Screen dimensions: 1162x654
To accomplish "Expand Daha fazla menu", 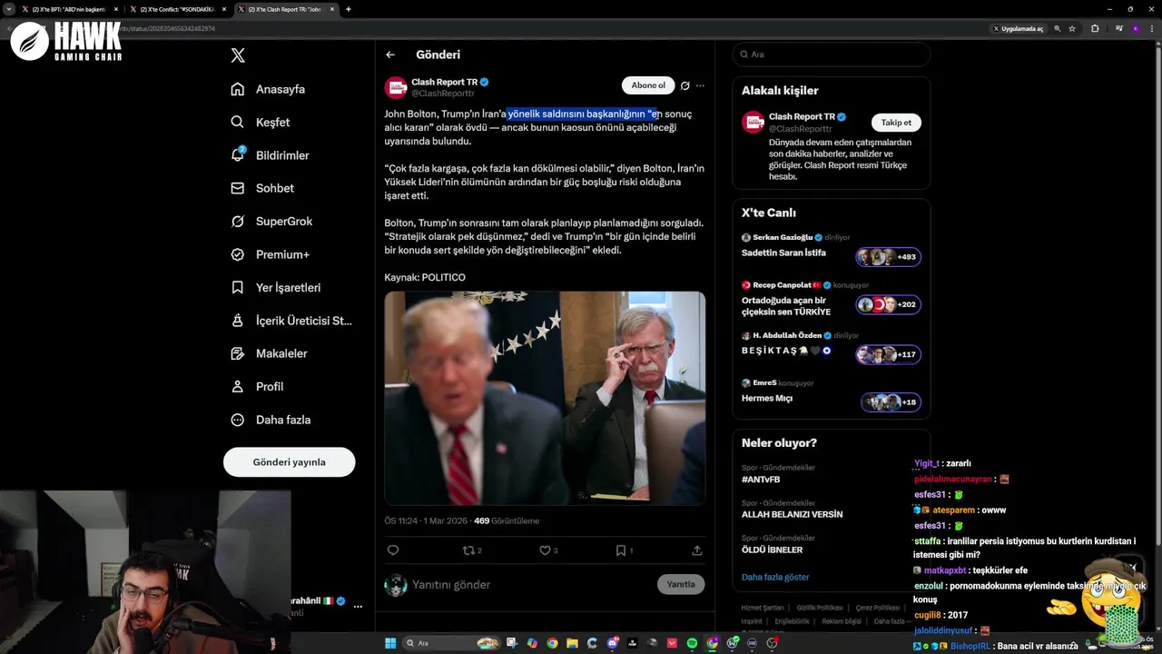I will [x=271, y=420].
